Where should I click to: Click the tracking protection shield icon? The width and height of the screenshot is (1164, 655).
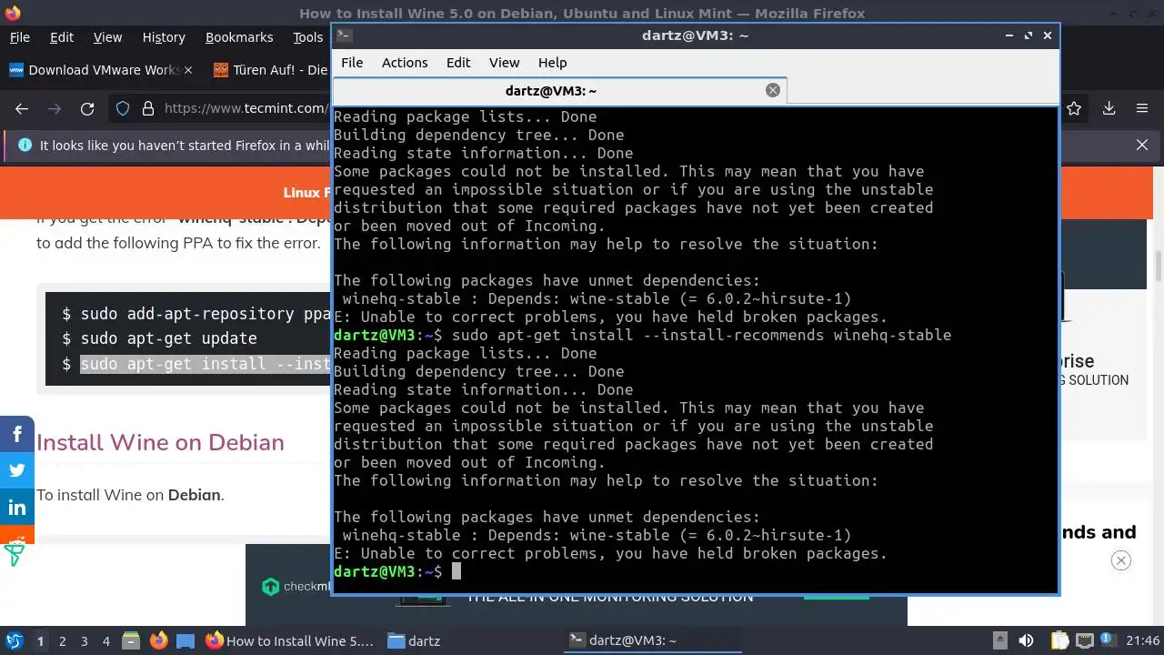(x=123, y=109)
